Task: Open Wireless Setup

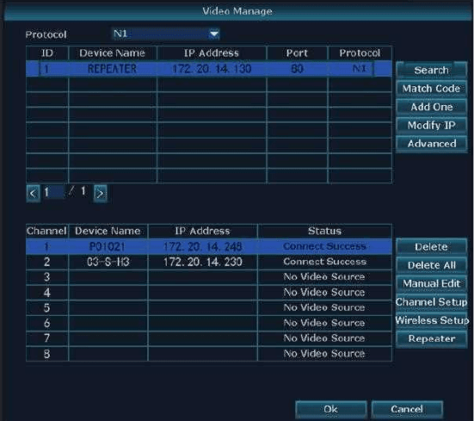Action: [432, 320]
